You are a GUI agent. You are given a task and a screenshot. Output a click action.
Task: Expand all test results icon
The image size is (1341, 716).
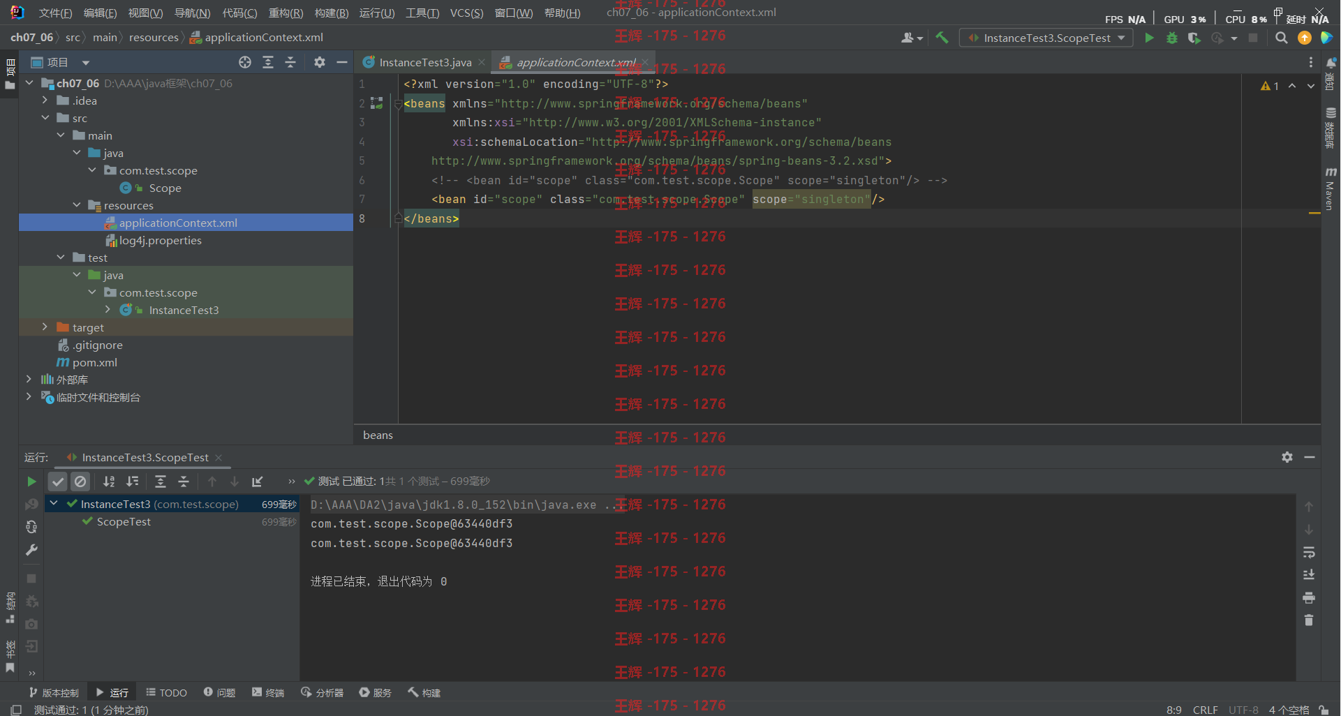(x=161, y=482)
